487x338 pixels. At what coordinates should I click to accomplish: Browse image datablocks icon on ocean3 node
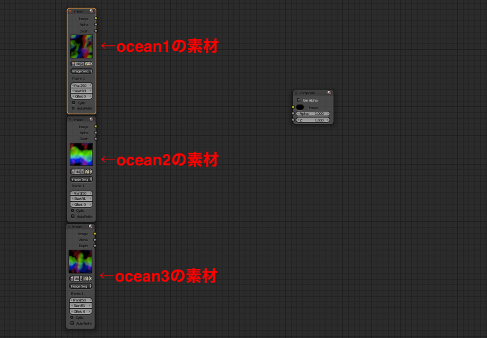coord(72,279)
